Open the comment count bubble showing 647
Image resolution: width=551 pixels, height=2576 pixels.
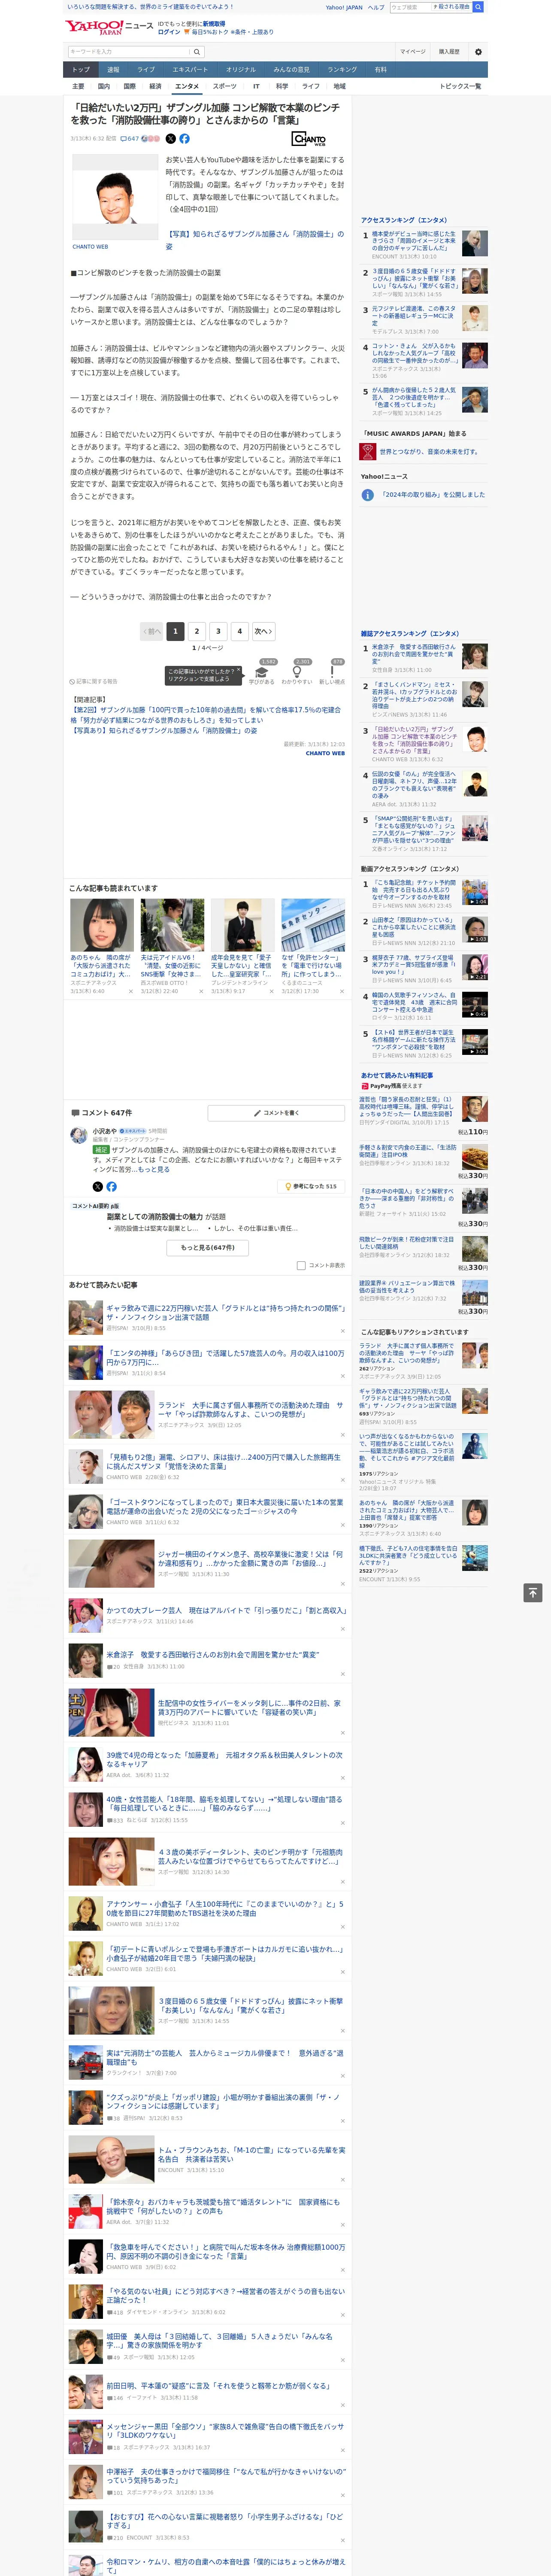(131, 139)
